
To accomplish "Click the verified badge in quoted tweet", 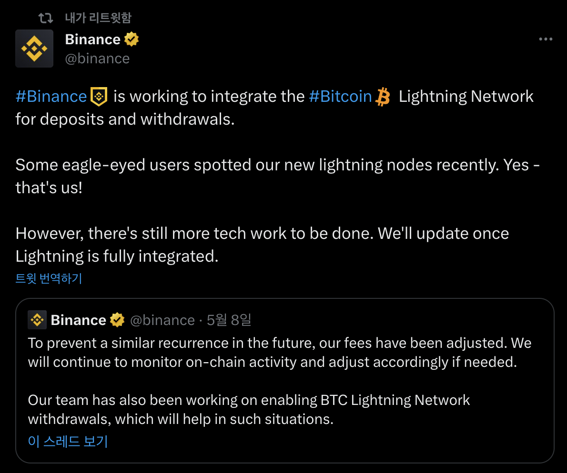I will (x=117, y=320).
